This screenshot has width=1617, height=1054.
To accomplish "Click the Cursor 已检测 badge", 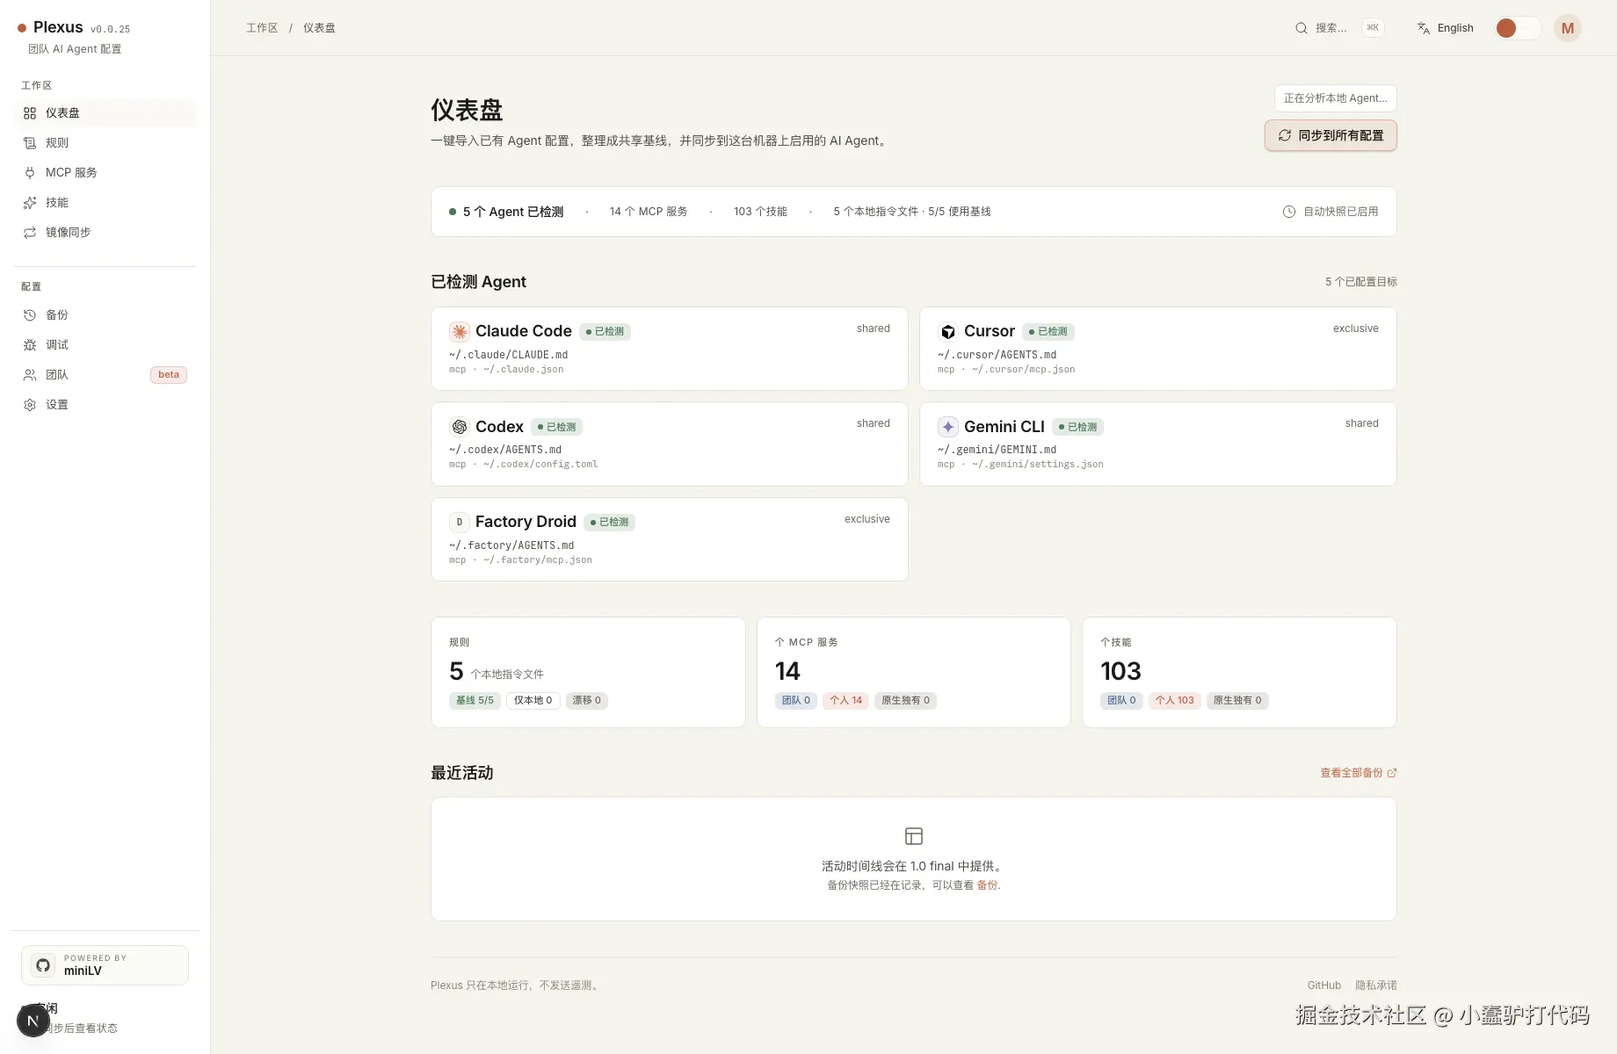I will [1048, 332].
